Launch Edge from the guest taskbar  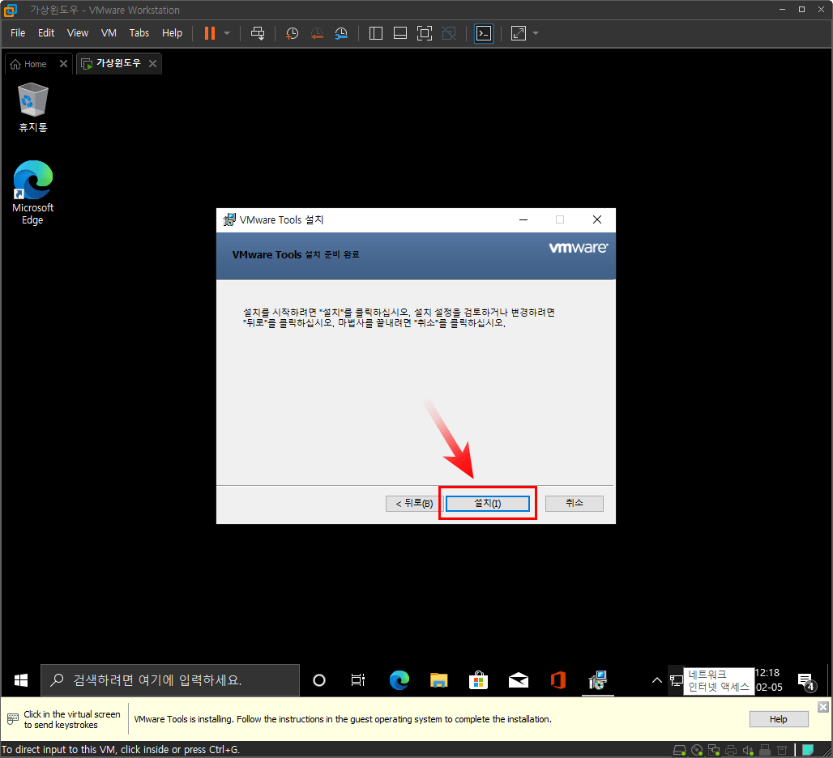[x=399, y=680]
